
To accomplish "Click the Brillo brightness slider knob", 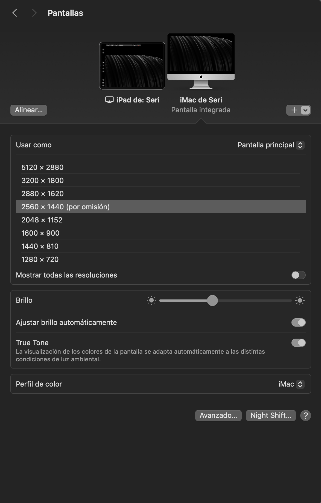I will (x=212, y=301).
